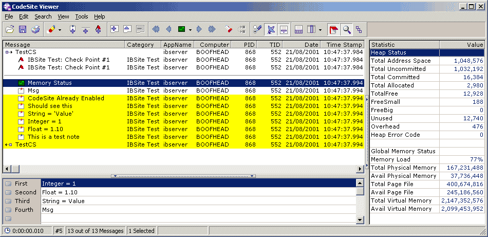
Task: Jump to the first message with double-left arrows
Action: (156, 29)
